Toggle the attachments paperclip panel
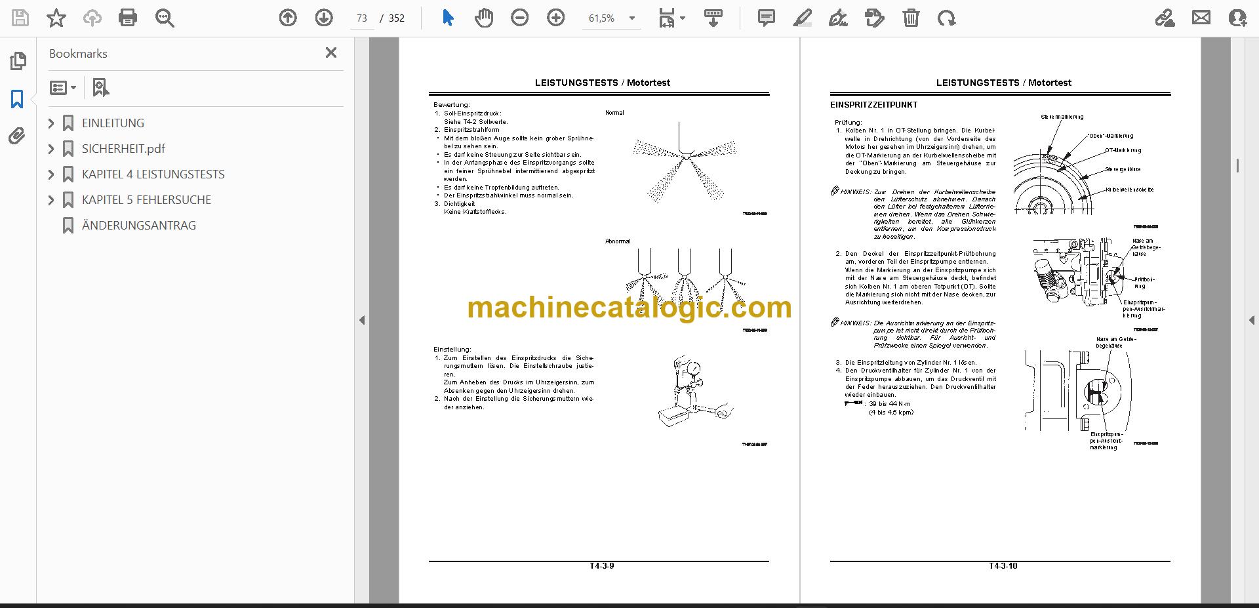Screen dimensions: 1259x608 (18, 136)
